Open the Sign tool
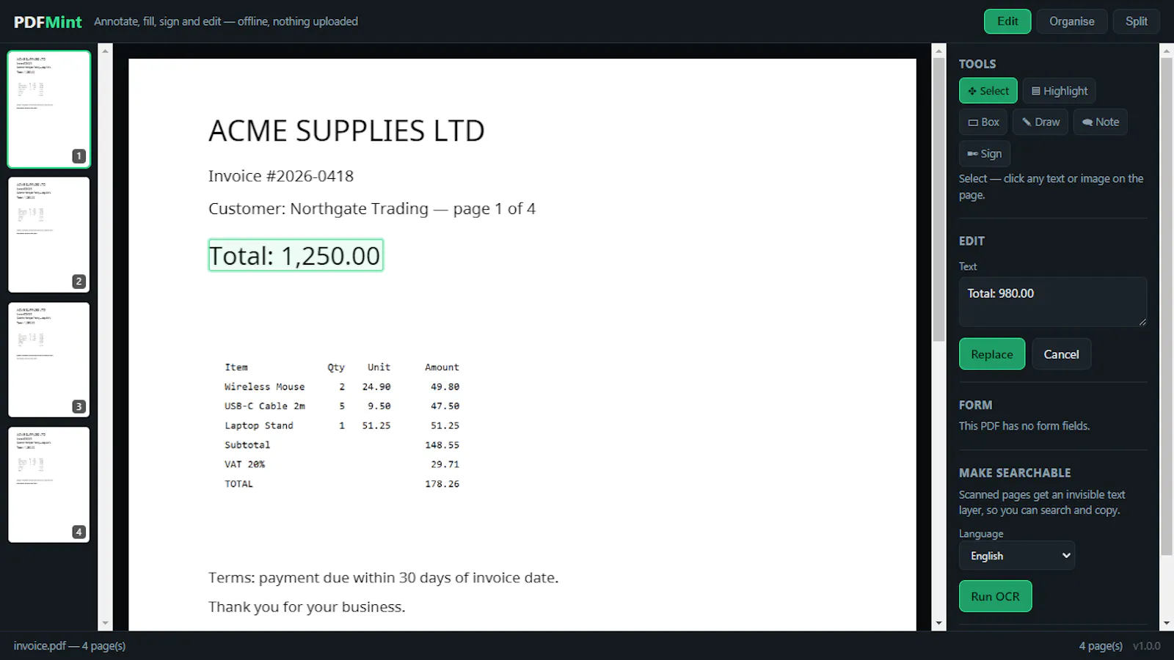 (x=984, y=153)
